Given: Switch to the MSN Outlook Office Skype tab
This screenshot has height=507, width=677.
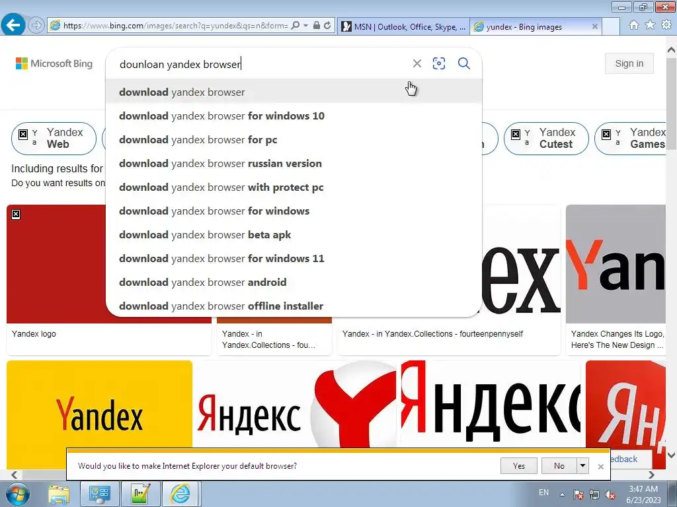Looking at the screenshot, I should 403,26.
